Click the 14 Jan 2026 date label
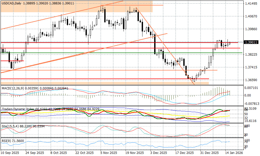The height and width of the screenshot is (156, 260). 233,153
